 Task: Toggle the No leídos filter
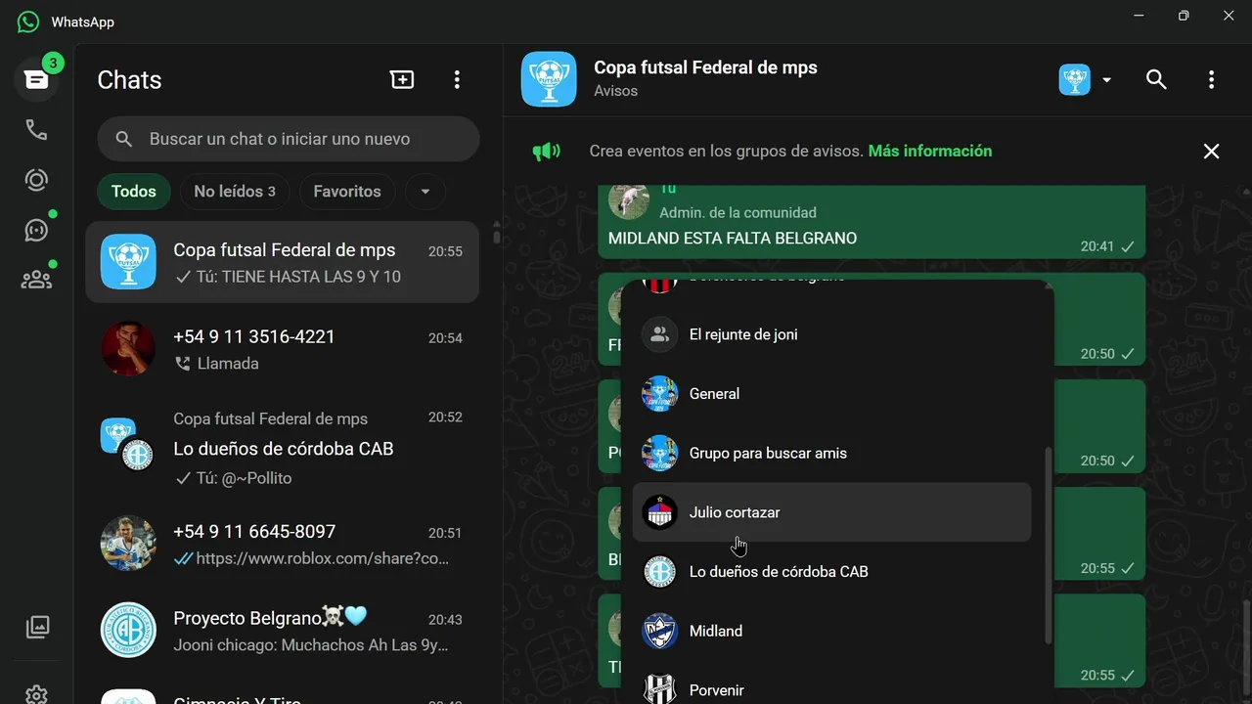click(x=235, y=192)
